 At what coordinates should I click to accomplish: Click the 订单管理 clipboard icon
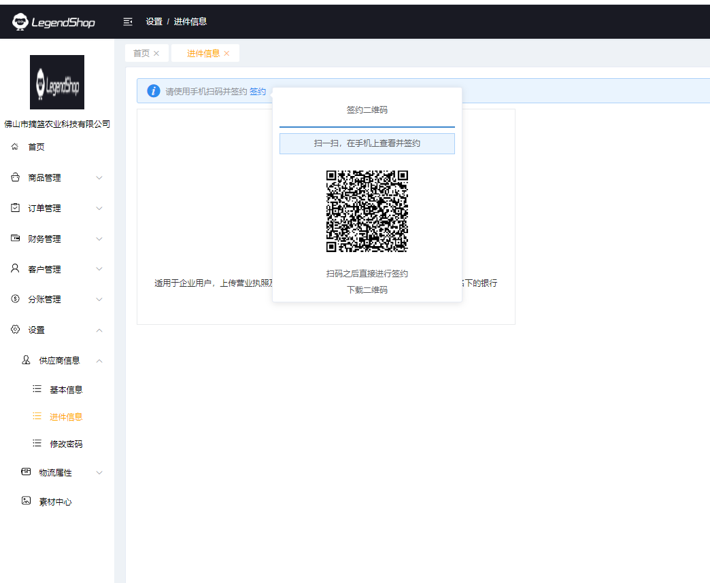pyautogui.click(x=15, y=208)
